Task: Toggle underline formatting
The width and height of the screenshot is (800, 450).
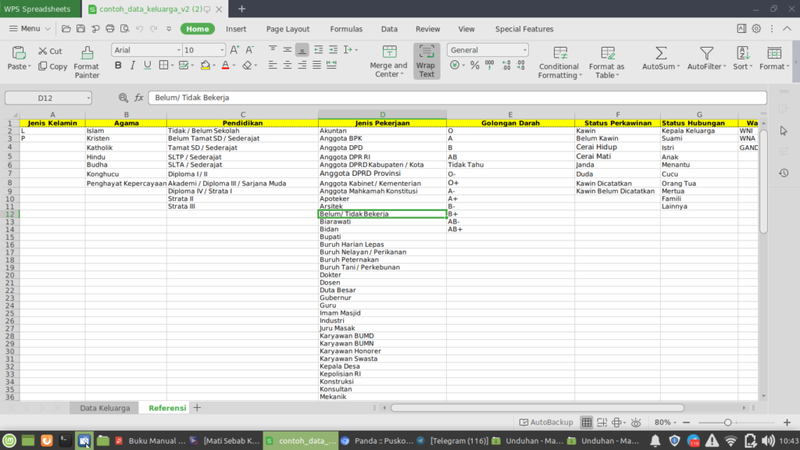Action: 148,66
